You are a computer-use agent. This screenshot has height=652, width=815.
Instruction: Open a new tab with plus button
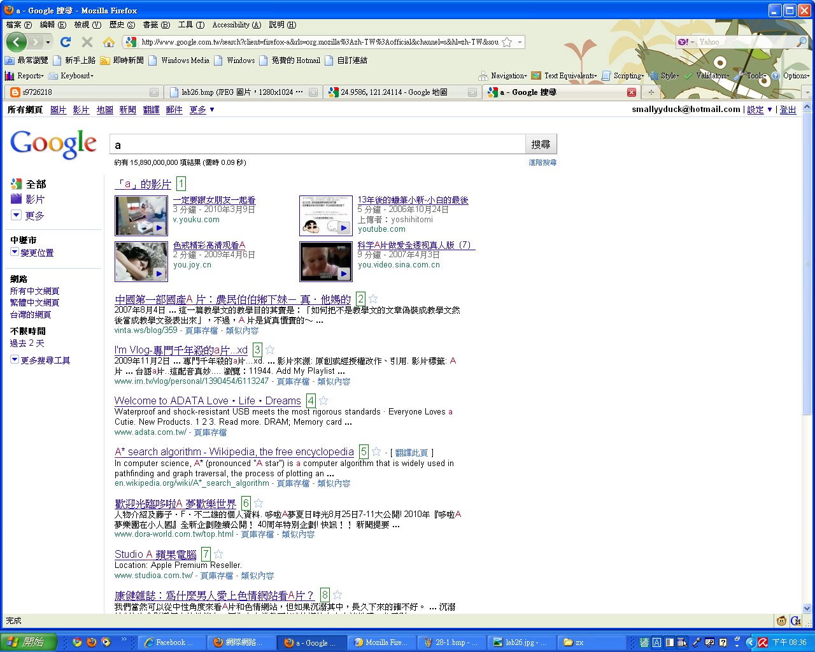[651, 92]
